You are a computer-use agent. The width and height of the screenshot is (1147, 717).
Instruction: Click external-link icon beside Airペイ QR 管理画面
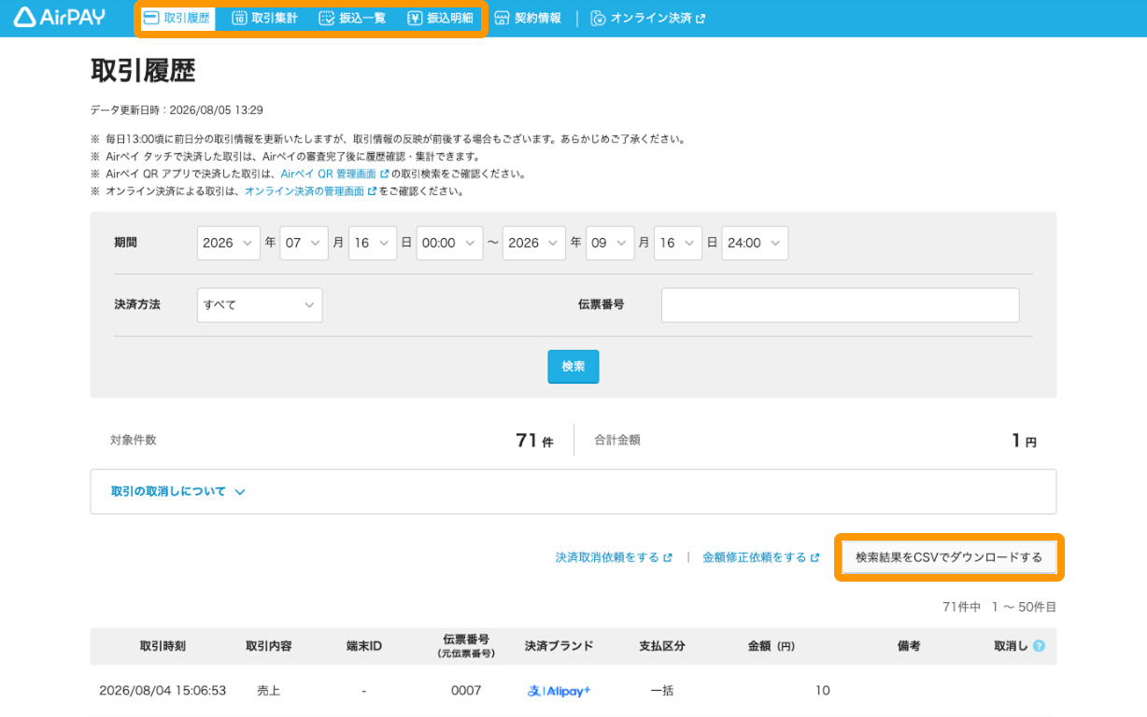[x=384, y=174]
